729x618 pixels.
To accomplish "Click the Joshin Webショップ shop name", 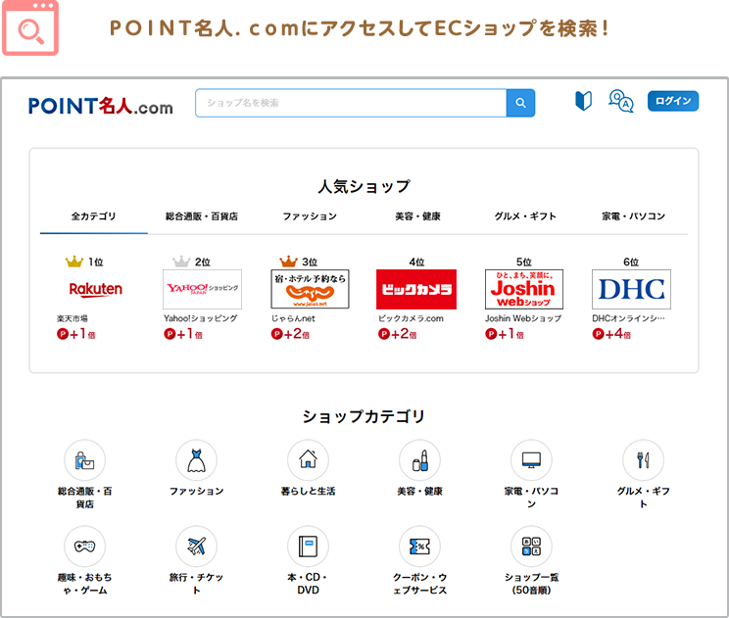I will [x=523, y=318].
